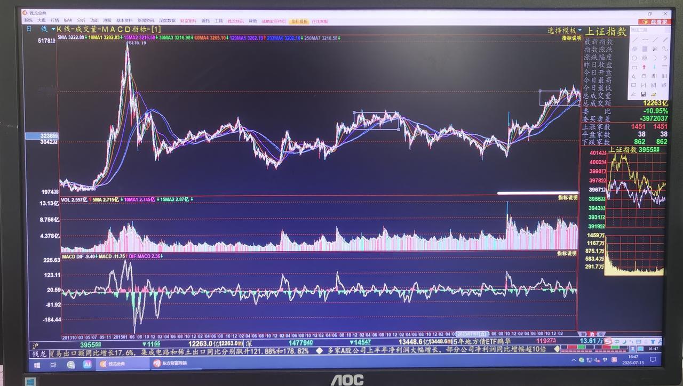The image size is (683, 386).
Task: Open the 港股 menu
Action: click(107, 21)
